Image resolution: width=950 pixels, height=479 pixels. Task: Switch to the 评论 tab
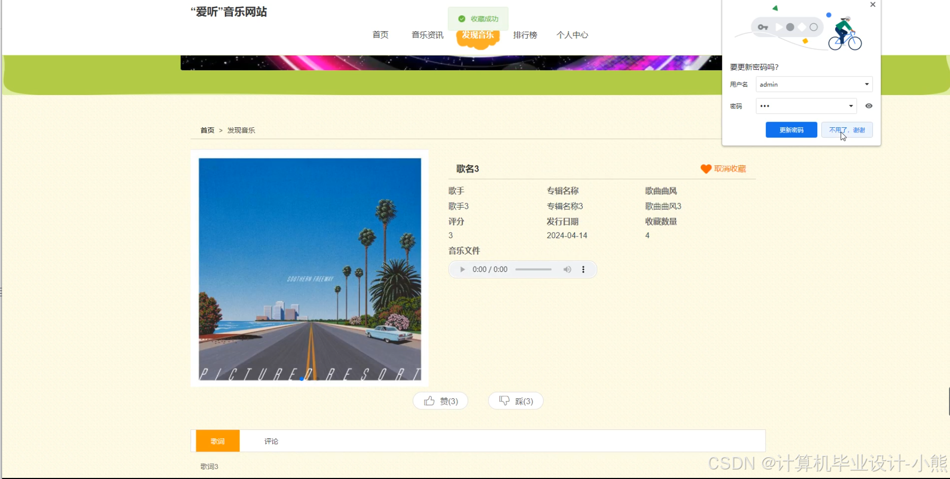271,441
